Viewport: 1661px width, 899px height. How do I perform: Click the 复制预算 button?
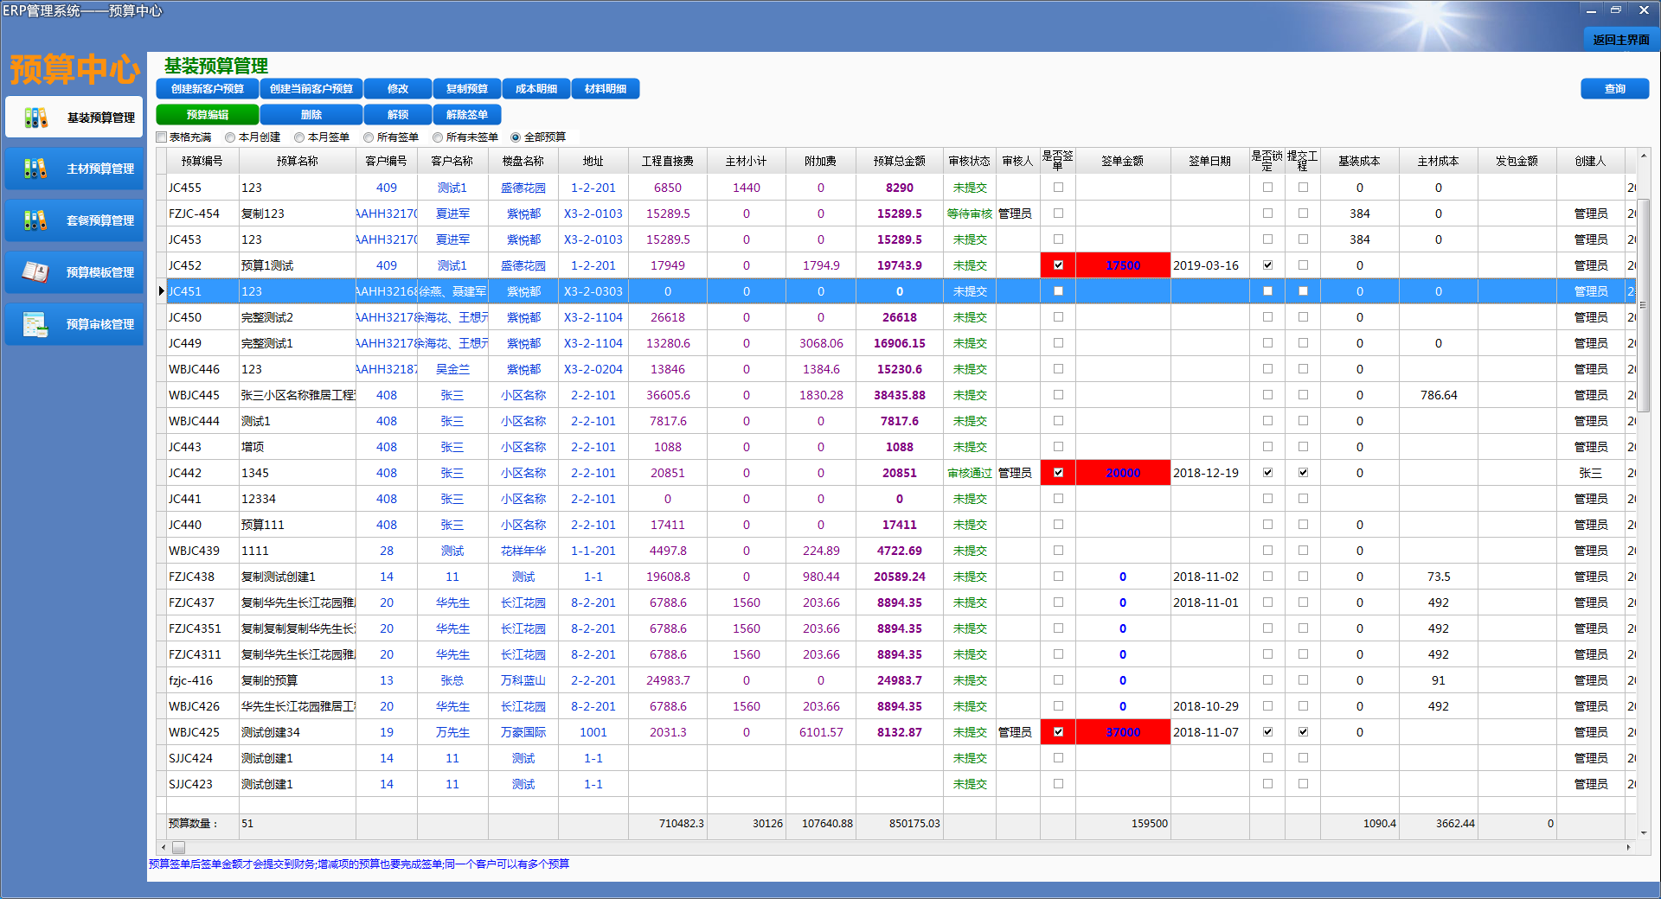click(x=467, y=89)
